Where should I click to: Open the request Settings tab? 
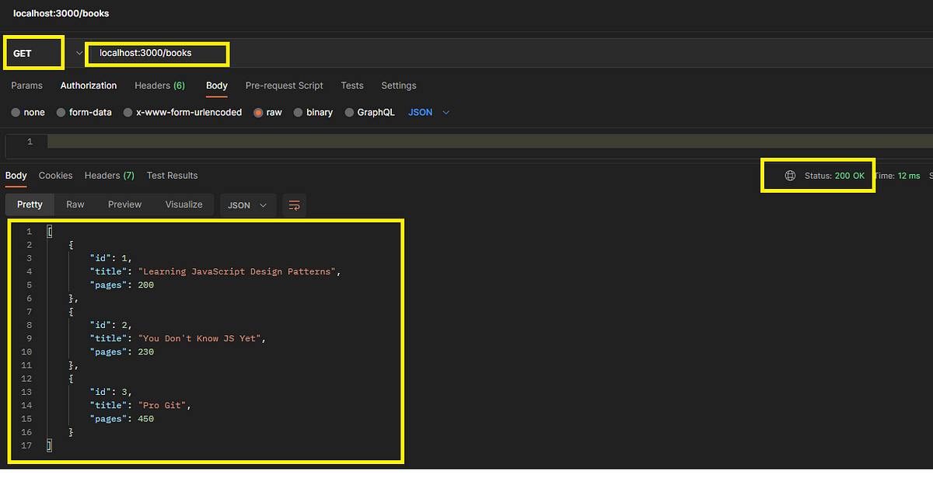[x=398, y=86]
